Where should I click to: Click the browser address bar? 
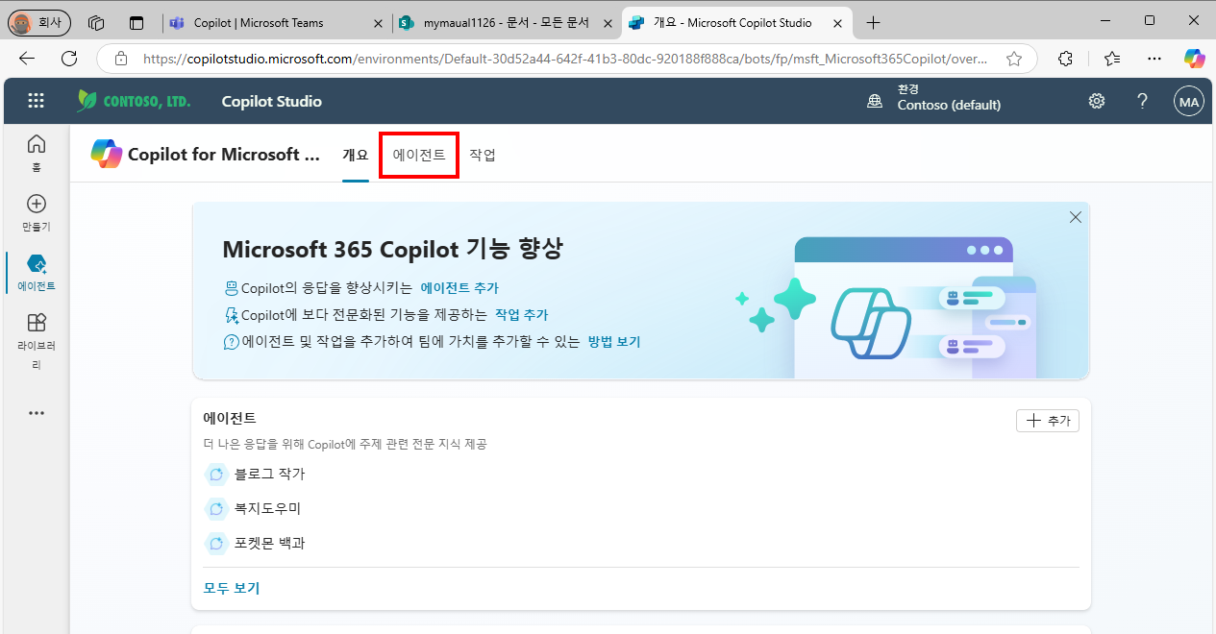point(565,59)
